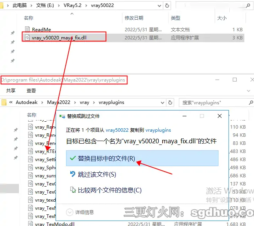Sort the vrayplugins list by 名称 column
The width and height of the screenshot is (254, 226).
coord(32,115)
